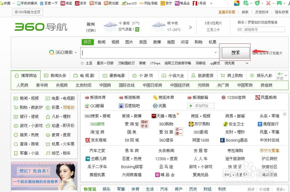This screenshot has width=290, height=192.
Task: Open the 淘宝 bookmark in favorites bar
Action: [x=66, y=3]
